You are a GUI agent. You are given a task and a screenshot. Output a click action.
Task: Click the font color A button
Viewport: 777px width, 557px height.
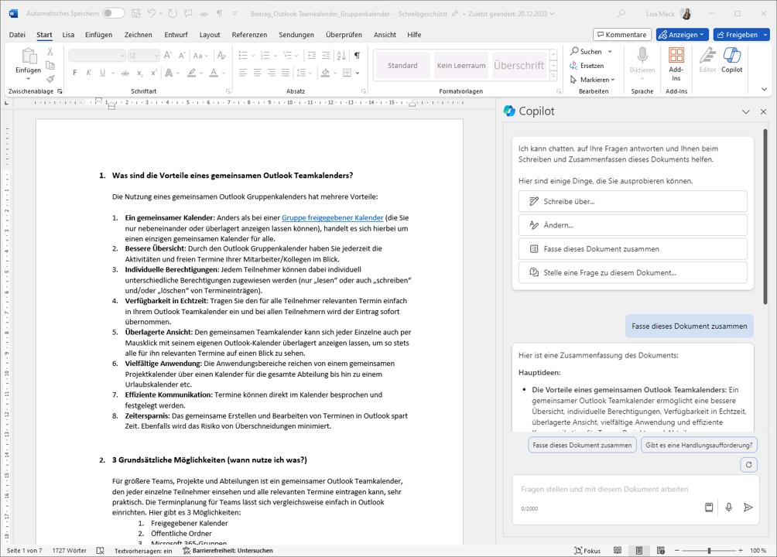pos(214,73)
